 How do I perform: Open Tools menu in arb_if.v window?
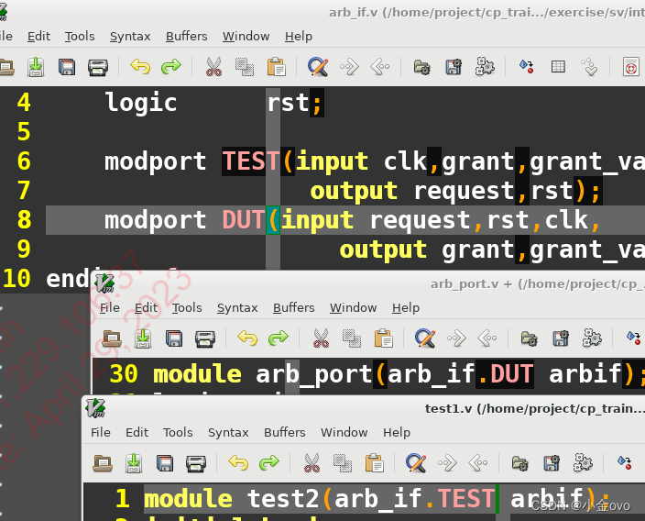(x=80, y=37)
